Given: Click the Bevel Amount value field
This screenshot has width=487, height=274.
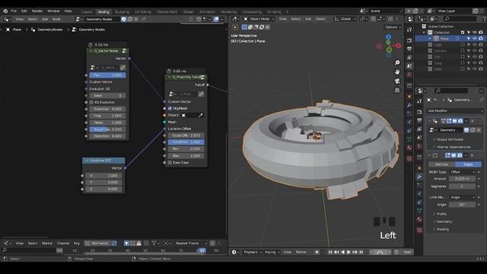Looking at the screenshot, I should (462, 179).
